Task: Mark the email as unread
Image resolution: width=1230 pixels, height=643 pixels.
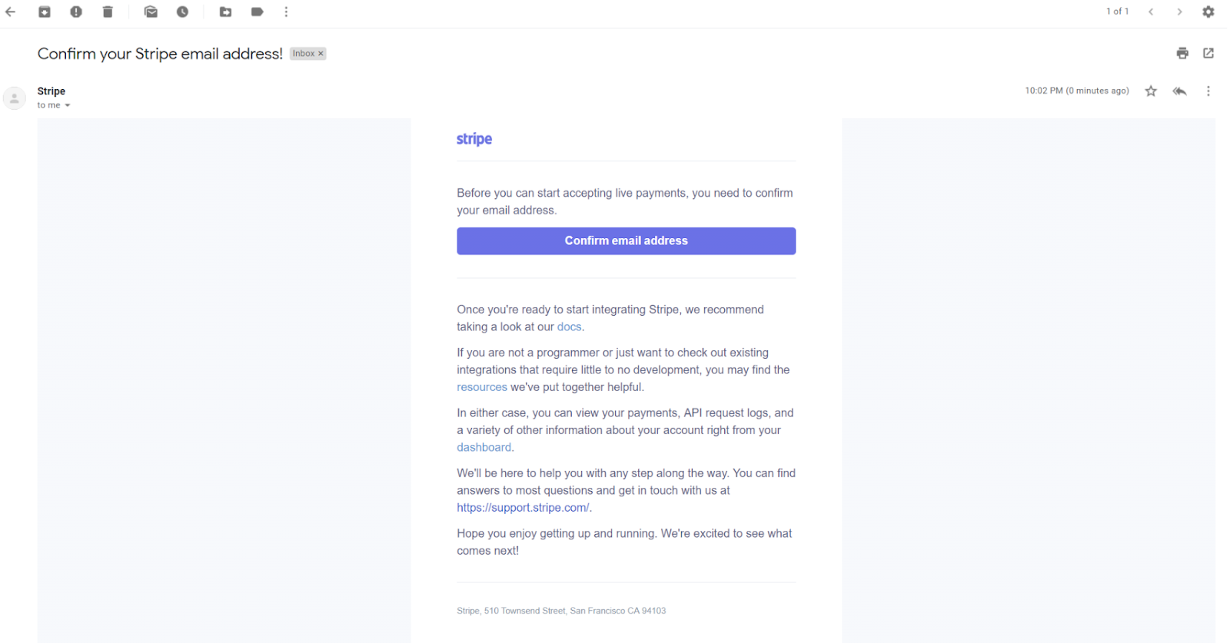Action: point(151,12)
